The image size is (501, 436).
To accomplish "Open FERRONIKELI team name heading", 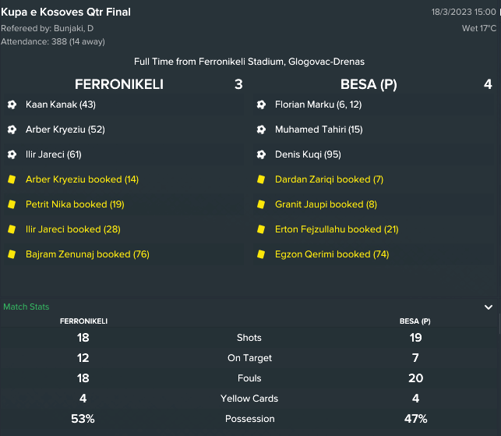I will 119,84.
